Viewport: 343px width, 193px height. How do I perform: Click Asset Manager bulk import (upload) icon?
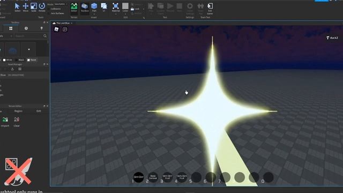tap(12, 69)
